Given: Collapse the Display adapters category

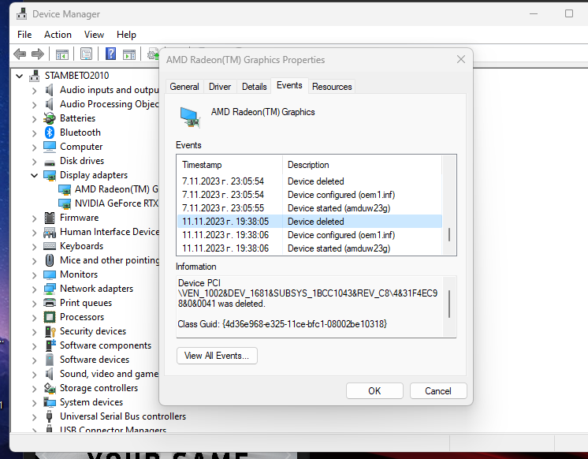Looking at the screenshot, I should pyautogui.click(x=34, y=175).
